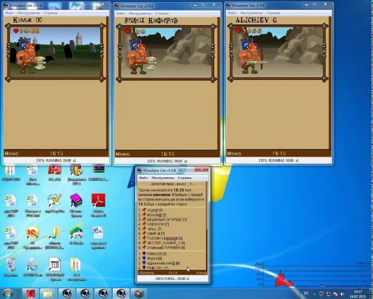The height and width of the screenshot is (299, 373).
Task: Launch mp3Tag Pro from the desktop
Action: tap(54, 203)
